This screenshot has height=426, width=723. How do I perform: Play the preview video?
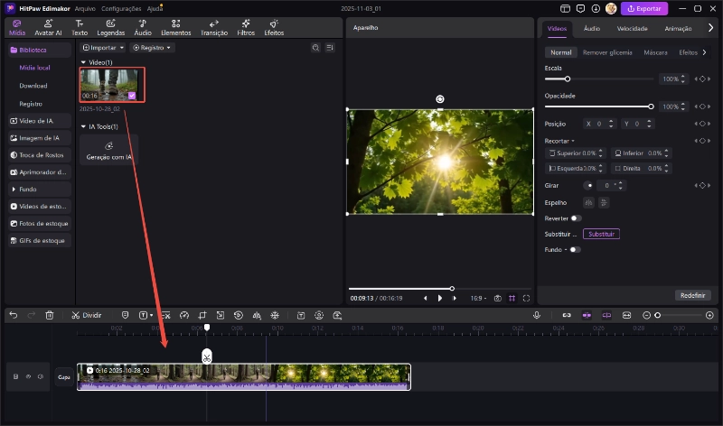click(x=440, y=299)
